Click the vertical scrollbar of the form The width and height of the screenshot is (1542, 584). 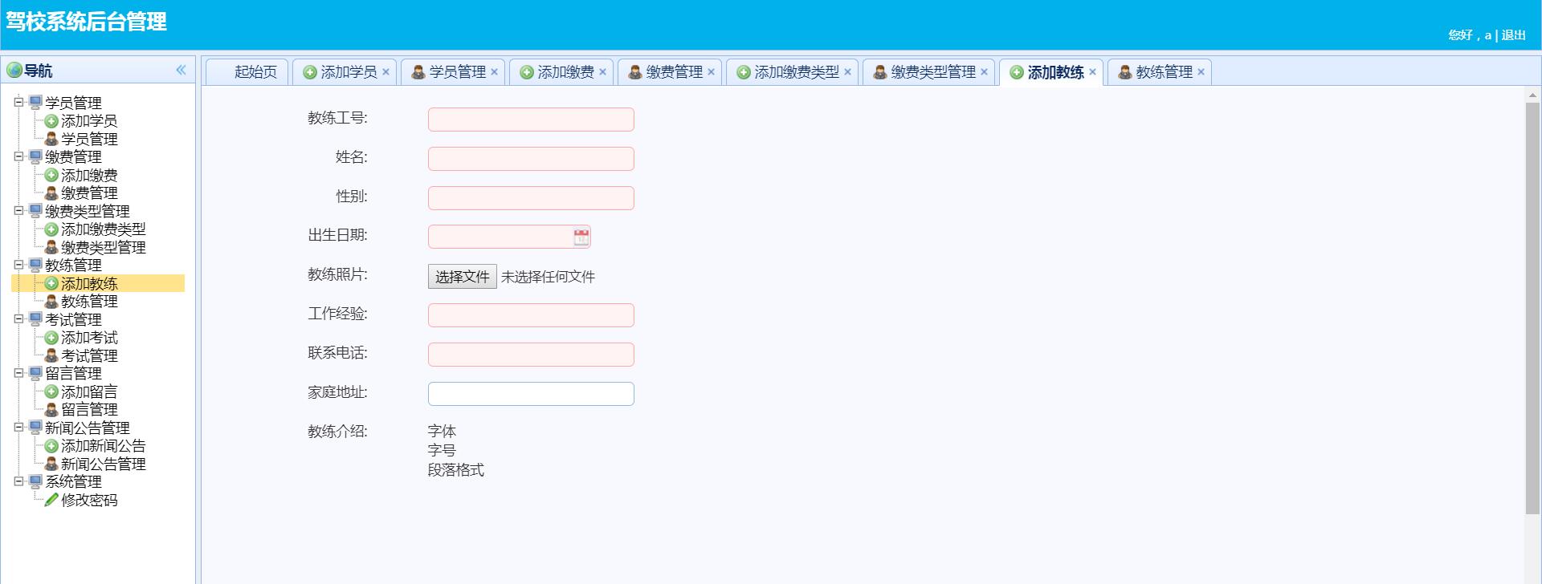(x=1532, y=308)
